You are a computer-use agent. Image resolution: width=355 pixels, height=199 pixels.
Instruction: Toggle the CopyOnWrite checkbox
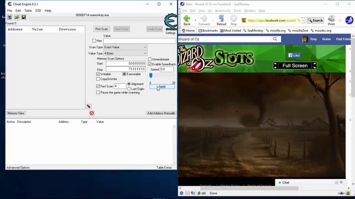[x=98, y=79]
